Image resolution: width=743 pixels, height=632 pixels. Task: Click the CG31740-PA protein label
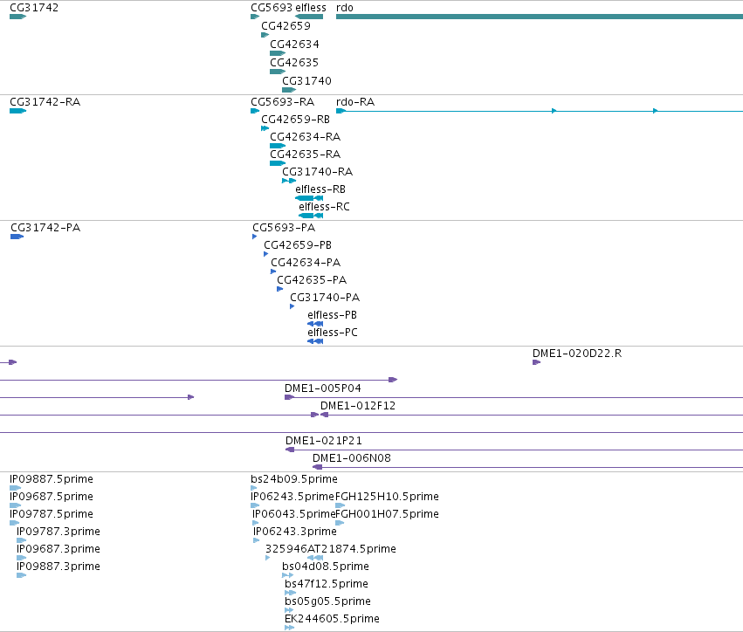(325, 298)
